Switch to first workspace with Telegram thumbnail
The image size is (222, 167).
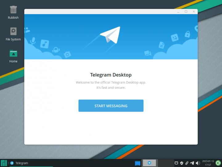pos(150,163)
